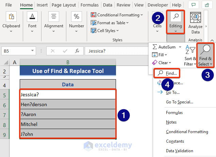Expand the Clipboard group chevron
Image resolution: width=216 pixels, height=157 pixels.
11,31
